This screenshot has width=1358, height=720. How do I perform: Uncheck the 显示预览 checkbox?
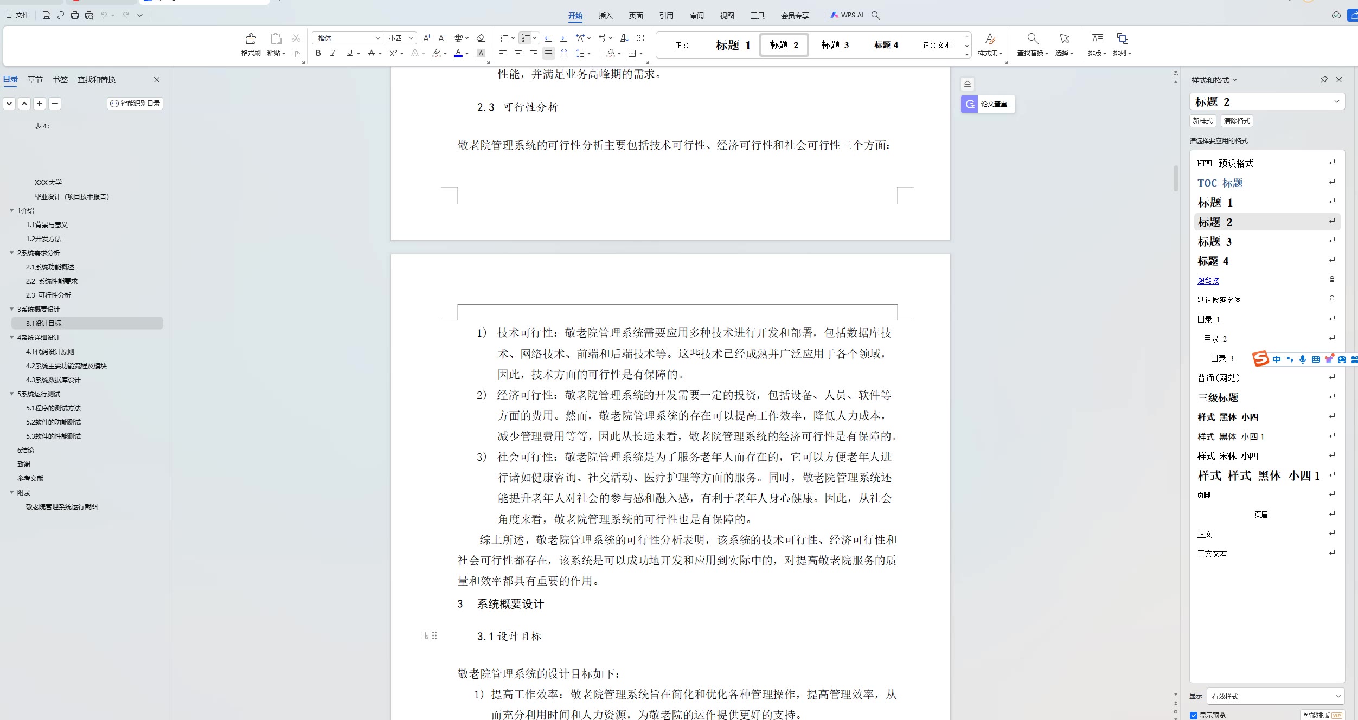pyautogui.click(x=1193, y=716)
